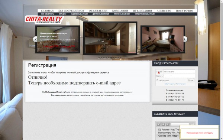Select the seventh carousel pagination dot

(113, 58)
